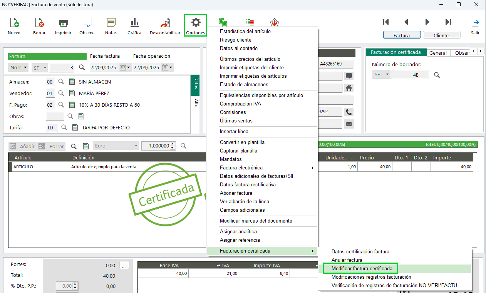Click the dark speech bubble client icon

[x=349, y=76]
